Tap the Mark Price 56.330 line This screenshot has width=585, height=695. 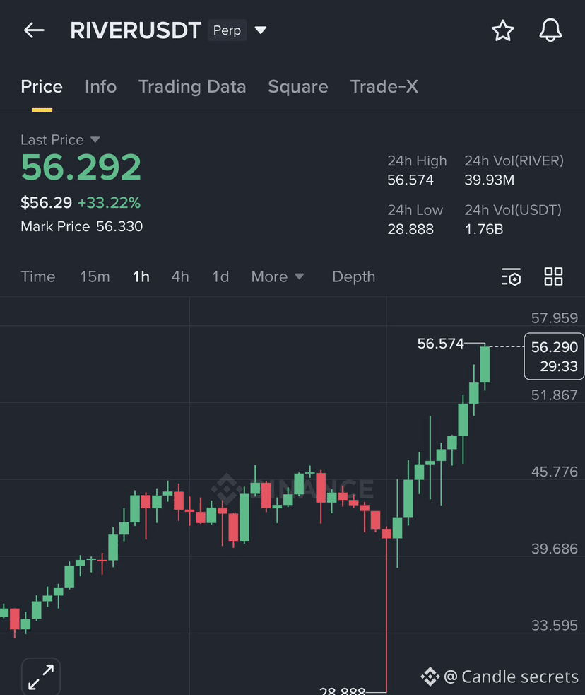click(x=81, y=226)
